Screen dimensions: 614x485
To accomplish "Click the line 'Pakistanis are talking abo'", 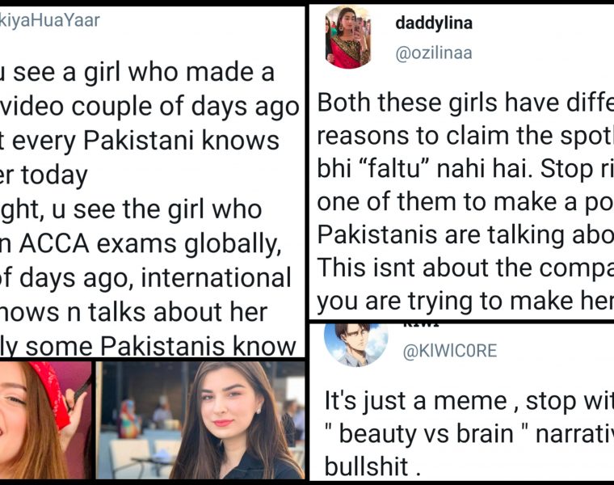I will click(465, 235).
